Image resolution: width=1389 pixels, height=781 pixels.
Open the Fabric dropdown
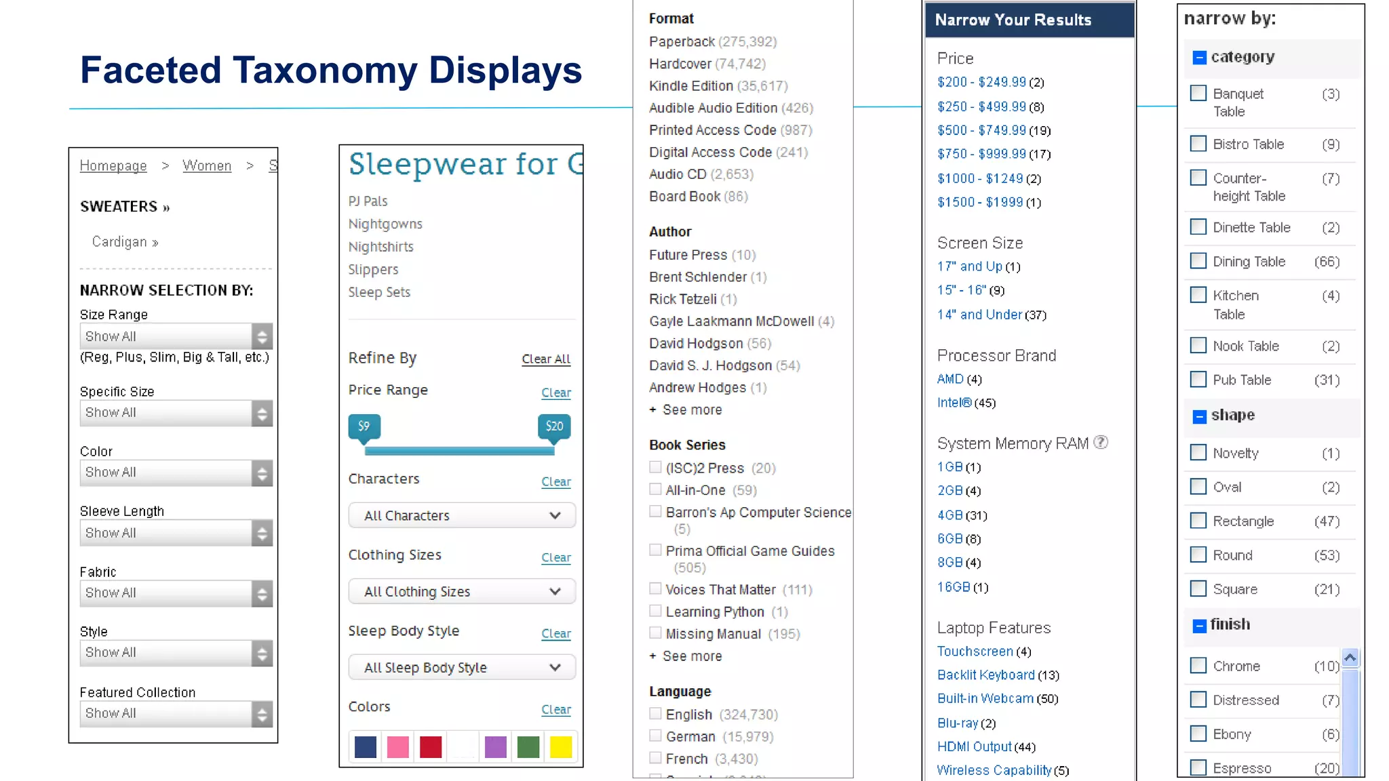click(x=176, y=593)
